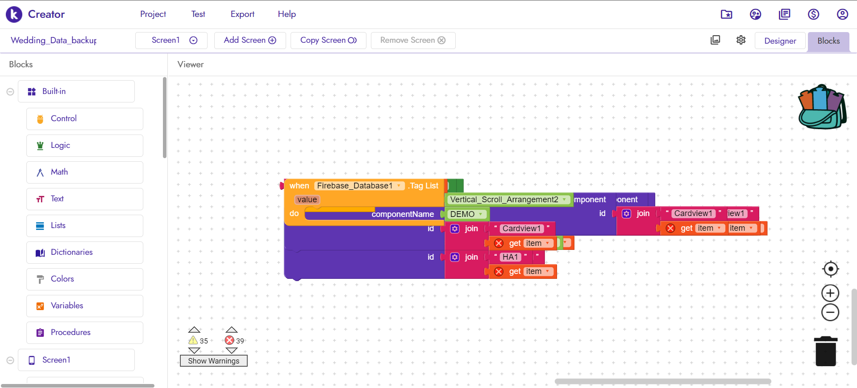This screenshot has width=857, height=388.
Task: Open the Vertical_Scroll_Arrangement2 dropdown
Action: [565, 200]
